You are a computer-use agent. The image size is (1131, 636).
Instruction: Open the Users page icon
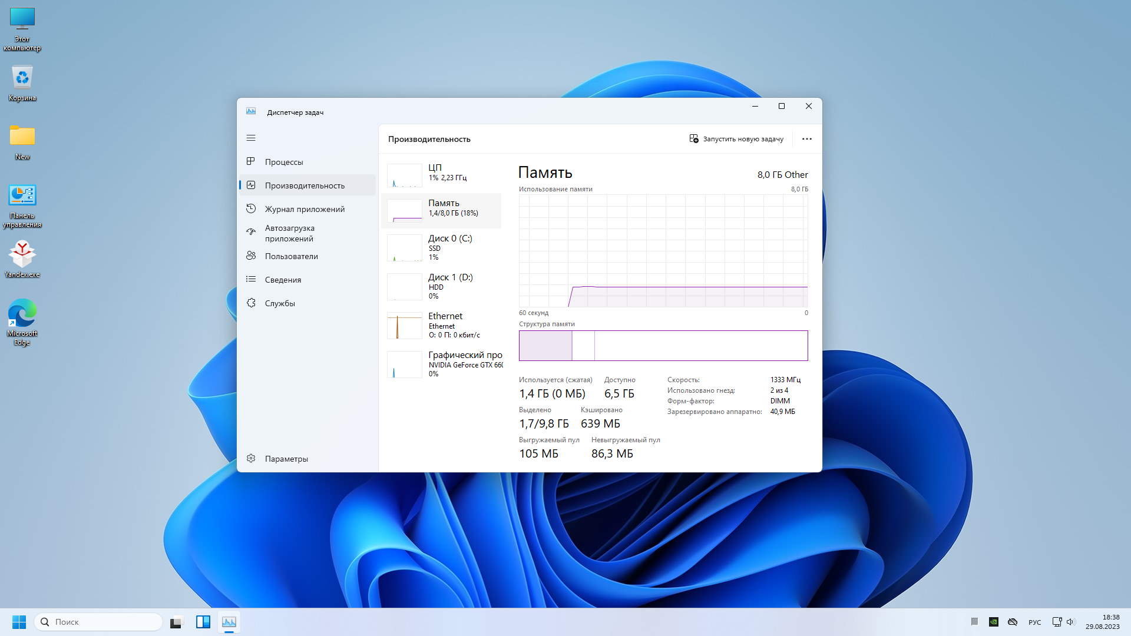(251, 256)
